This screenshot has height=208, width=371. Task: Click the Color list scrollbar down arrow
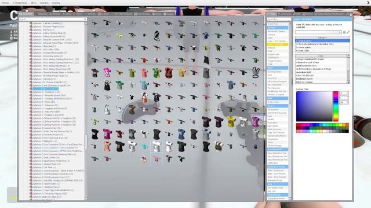[348, 82]
